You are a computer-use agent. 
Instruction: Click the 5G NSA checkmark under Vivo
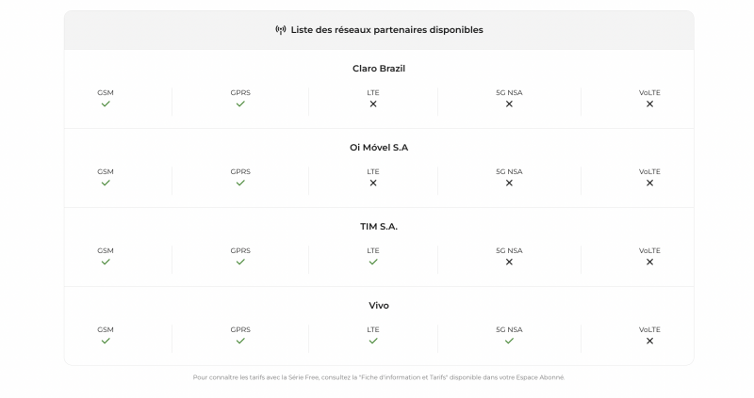pos(509,341)
